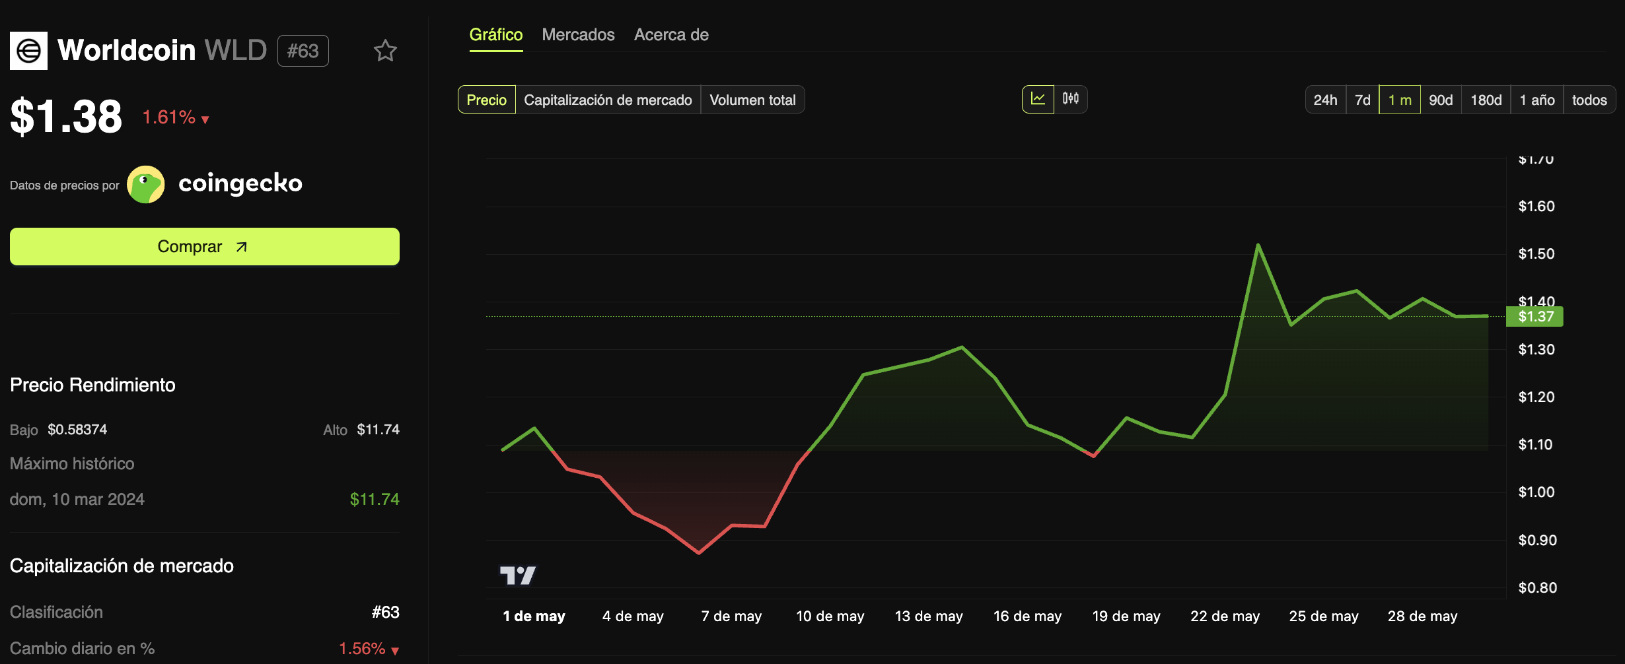The height and width of the screenshot is (664, 1625).
Task: Click the $1.50 price axis label
Action: [1536, 254]
